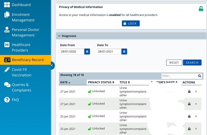The height and width of the screenshot is (135, 207).
Task: Click green unlocked icon in second 27 Jan row
Action: [x=90, y=104]
